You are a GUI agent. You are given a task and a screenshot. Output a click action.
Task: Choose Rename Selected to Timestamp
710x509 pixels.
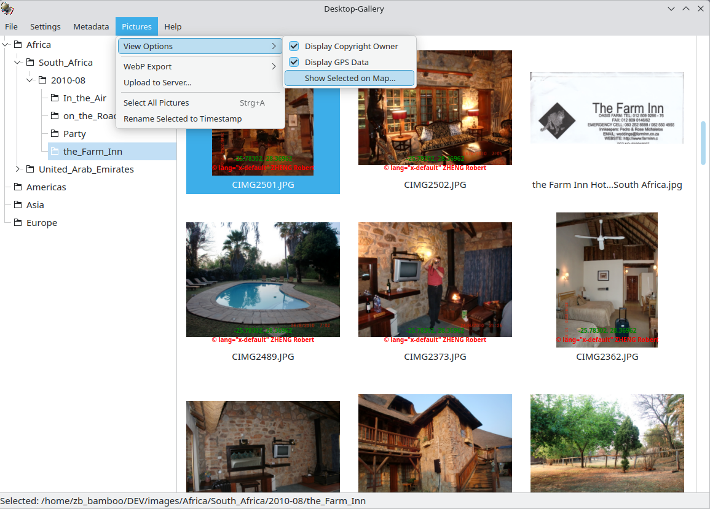coord(183,119)
